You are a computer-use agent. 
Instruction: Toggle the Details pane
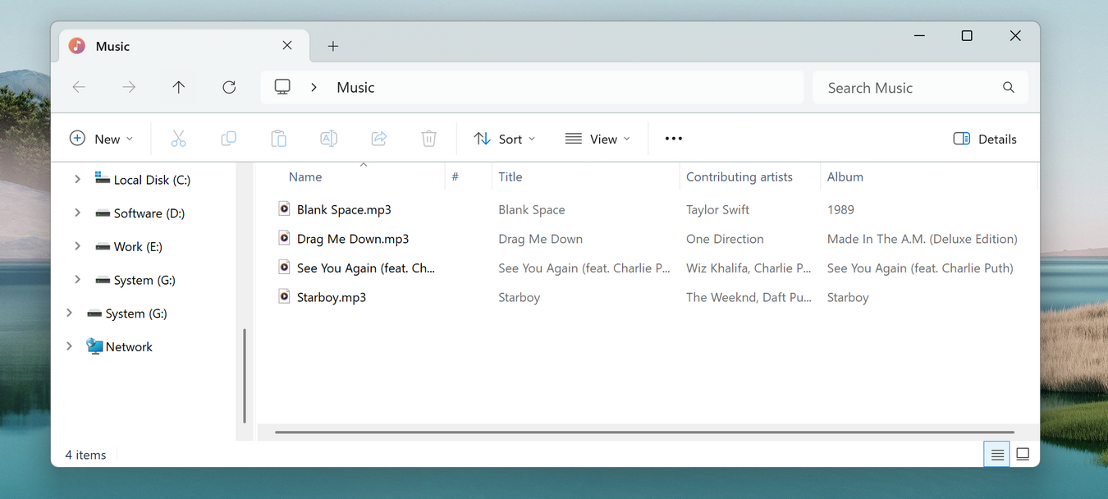click(x=984, y=138)
